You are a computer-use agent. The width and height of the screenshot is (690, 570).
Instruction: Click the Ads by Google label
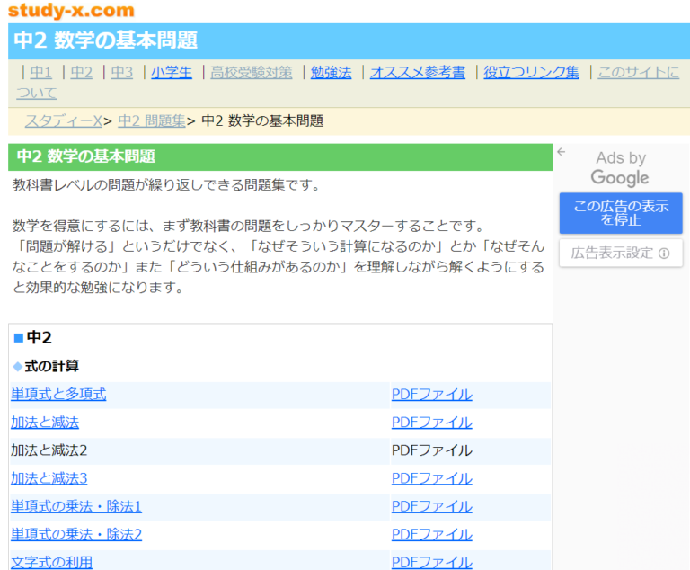(621, 168)
